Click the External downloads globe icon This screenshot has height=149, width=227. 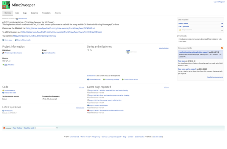pyautogui.click(x=16, y=40)
